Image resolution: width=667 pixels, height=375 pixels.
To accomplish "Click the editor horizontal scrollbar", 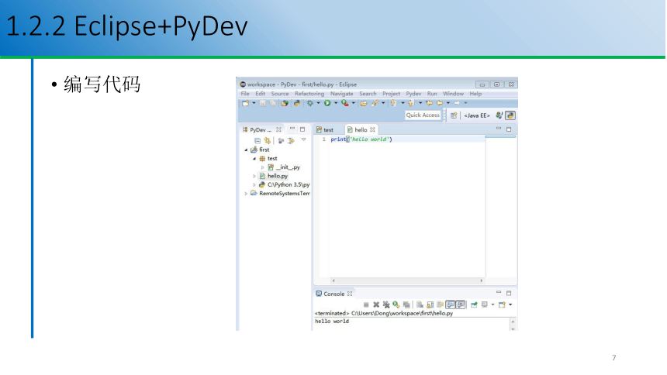I will pos(407,280).
